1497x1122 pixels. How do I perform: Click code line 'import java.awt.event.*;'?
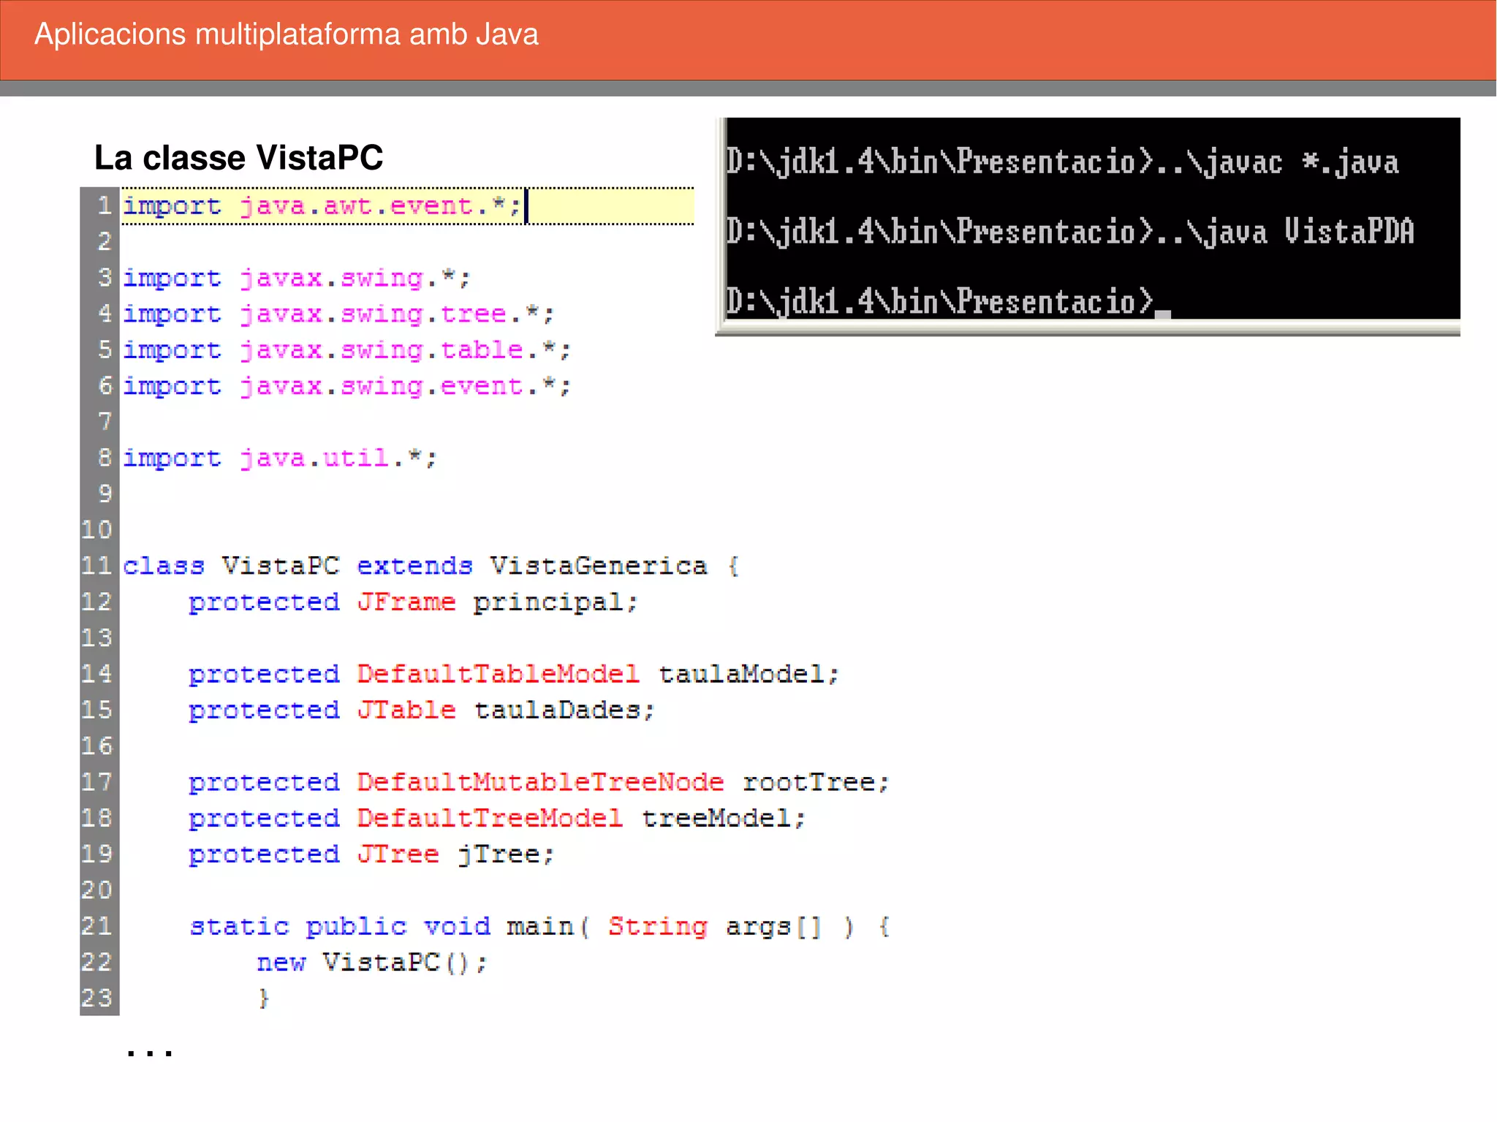pos(322,206)
